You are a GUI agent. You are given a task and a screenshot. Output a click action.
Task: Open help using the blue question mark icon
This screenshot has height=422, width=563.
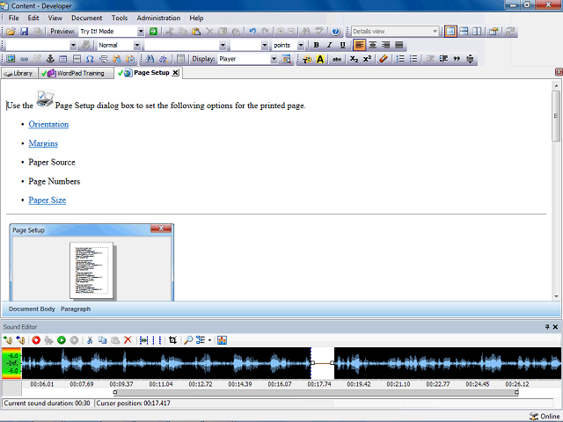coord(336,32)
